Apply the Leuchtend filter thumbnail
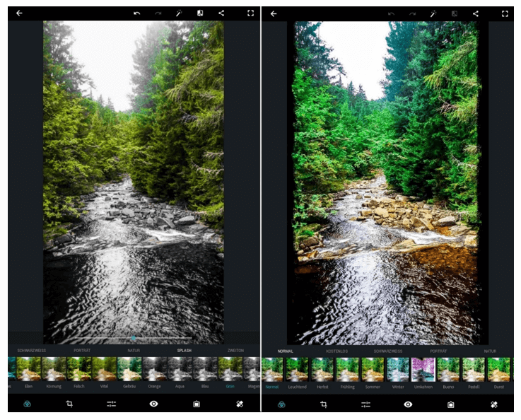Screen dimensions: 521x420 point(298,370)
